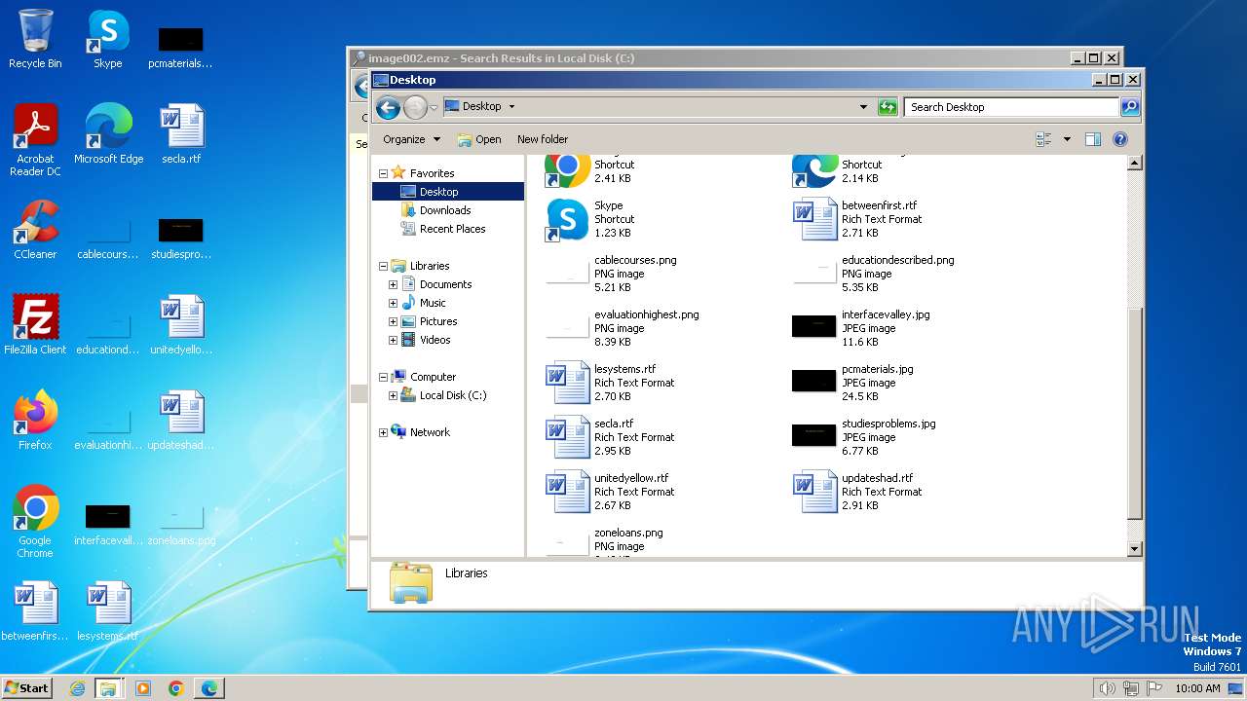Click in the Search Desktop field
Viewport: 1247px width, 701px height.
point(1011,107)
